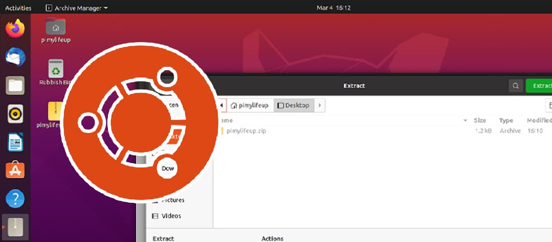Open Firefox from the dock
Viewport: 552px width, 242px height.
pyautogui.click(x=15, y=29)
